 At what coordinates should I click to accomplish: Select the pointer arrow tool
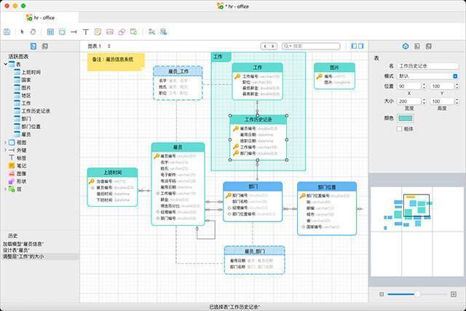[x=23, y=32]
